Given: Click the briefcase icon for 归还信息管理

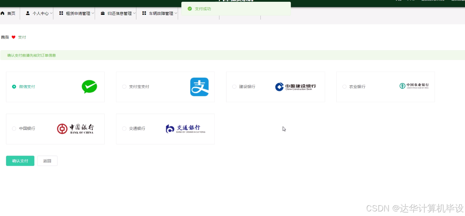Looking at the screenshot, I should (x=103, y=13).
